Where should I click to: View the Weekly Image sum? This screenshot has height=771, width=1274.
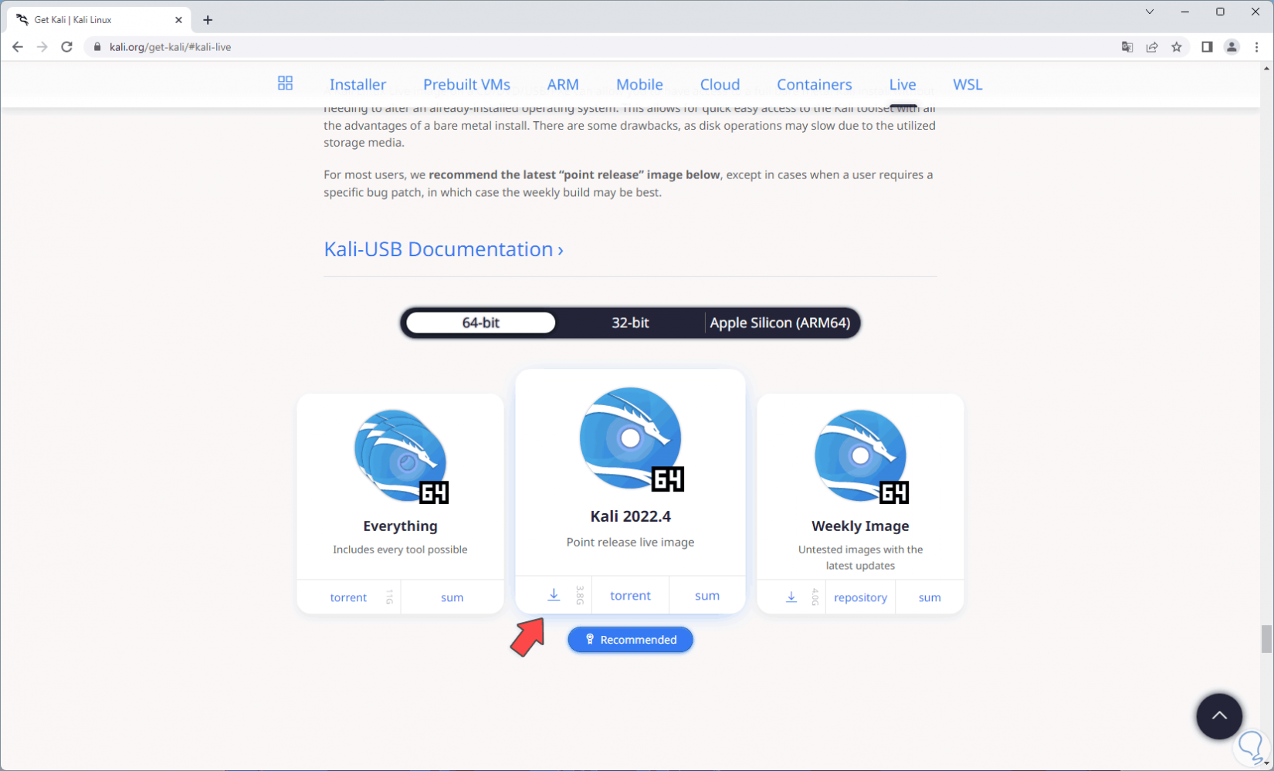930,597
